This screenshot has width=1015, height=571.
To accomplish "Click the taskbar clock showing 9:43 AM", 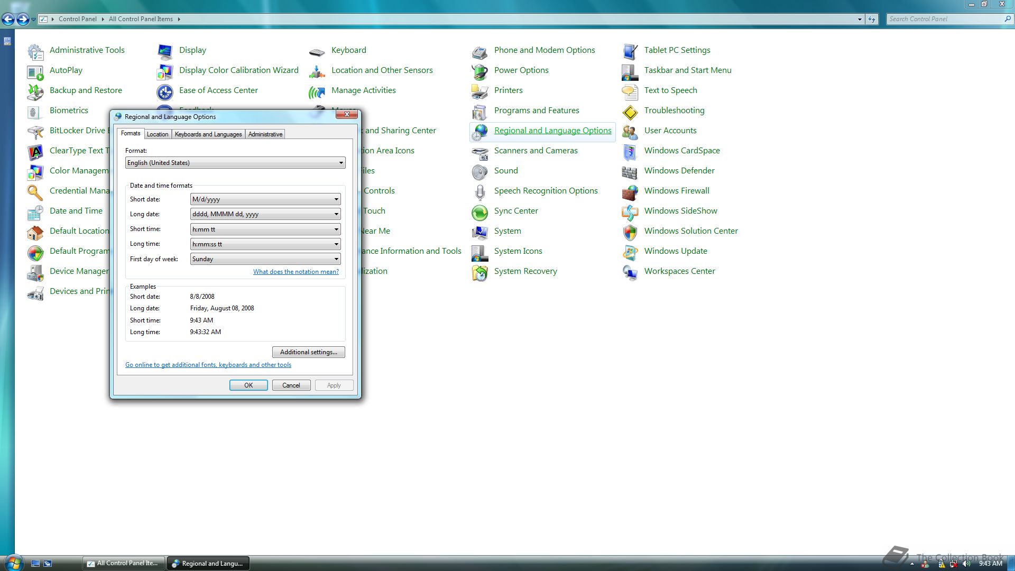I will (991, 564).
